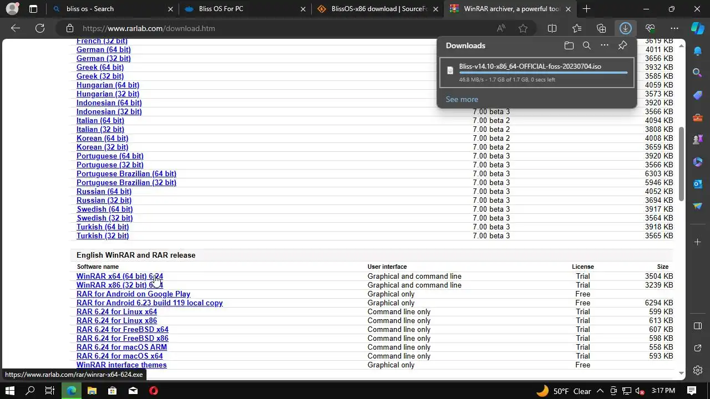This screenshot has width=710, height=399.
Task: Open the Copilot icon
Action: [698, 28]
